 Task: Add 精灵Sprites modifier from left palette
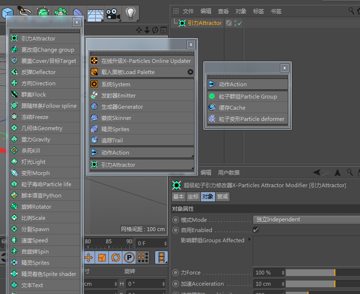pyautogui.click(x=45, y=263)
